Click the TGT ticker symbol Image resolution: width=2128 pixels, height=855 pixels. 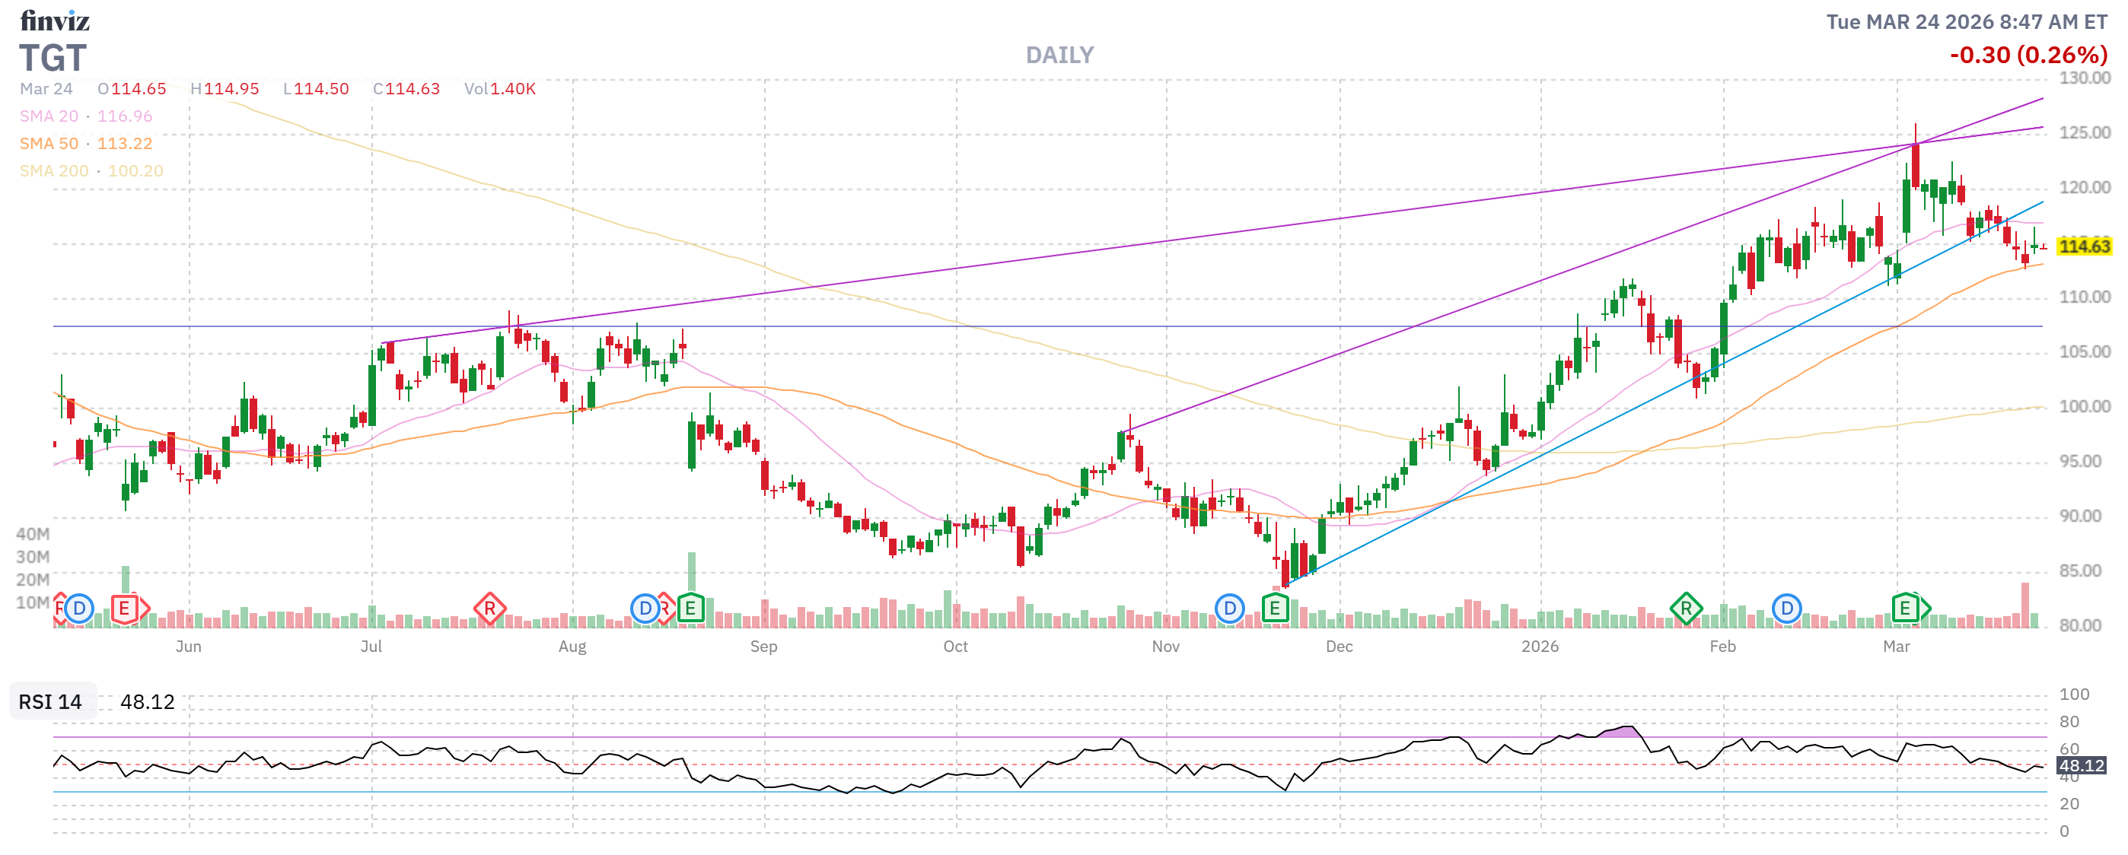click(53, 58)
